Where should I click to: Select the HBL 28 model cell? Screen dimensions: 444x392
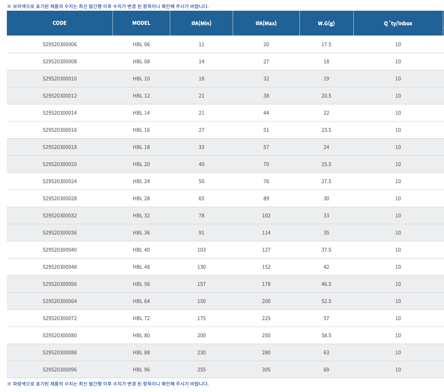(x=141, y=199)
